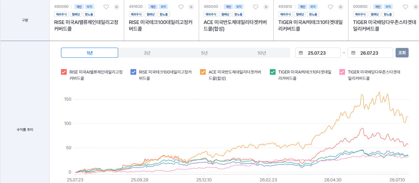Screen dimensions: 419x183
Task: Open RISE 미국AI밸류체인데일리고정 커버드콜 title link
Action: point(87,25)
